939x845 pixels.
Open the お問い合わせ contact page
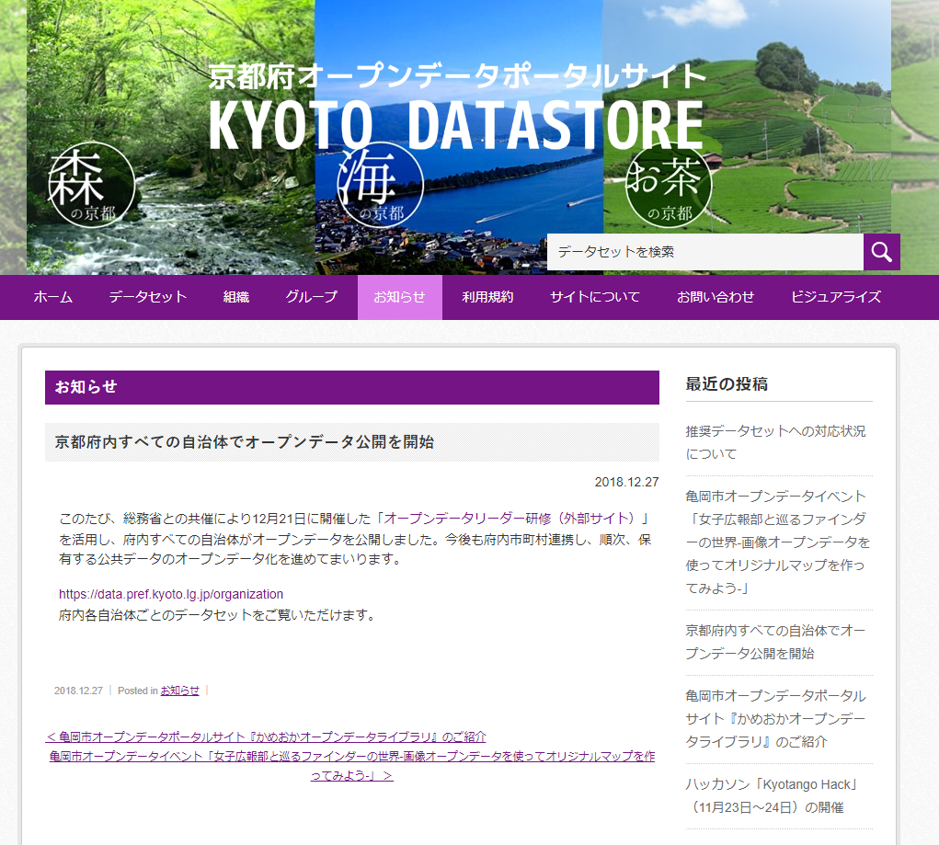point(716,297)
